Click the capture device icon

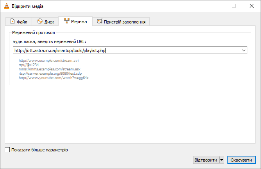[100, 21]
